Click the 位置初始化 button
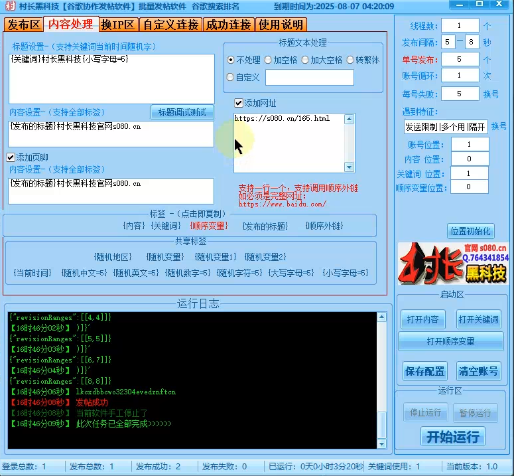Viewport: 514px width, 476px height. tap(470, 232)
